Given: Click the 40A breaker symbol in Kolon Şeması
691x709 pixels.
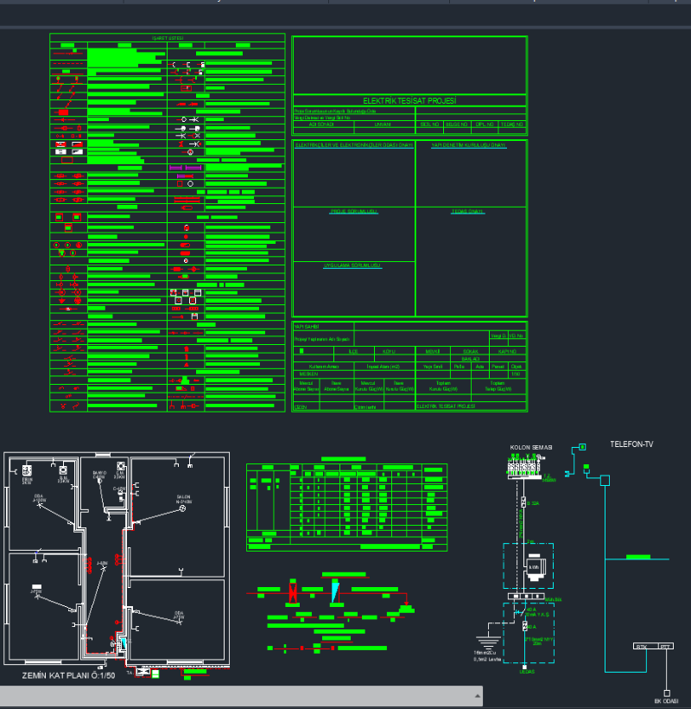Looking at the screenshot, I should point(523,626).
